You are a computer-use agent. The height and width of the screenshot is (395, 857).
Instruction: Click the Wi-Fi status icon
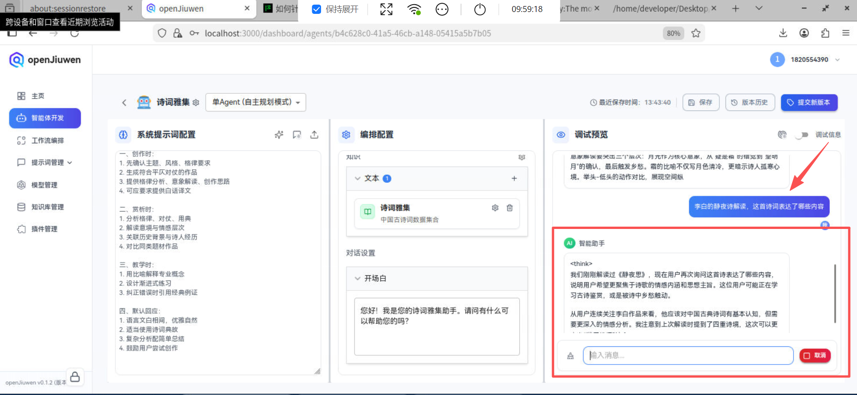[414, 9]
